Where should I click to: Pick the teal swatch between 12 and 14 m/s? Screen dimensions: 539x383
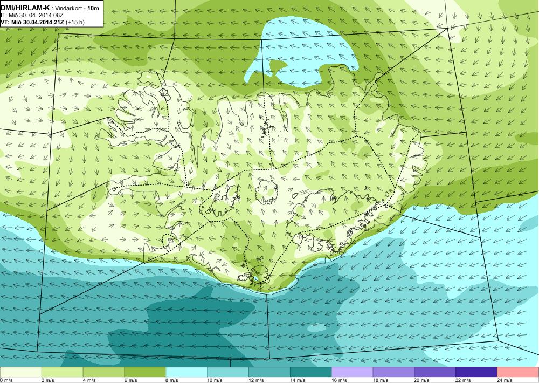[x=269, y=372]
